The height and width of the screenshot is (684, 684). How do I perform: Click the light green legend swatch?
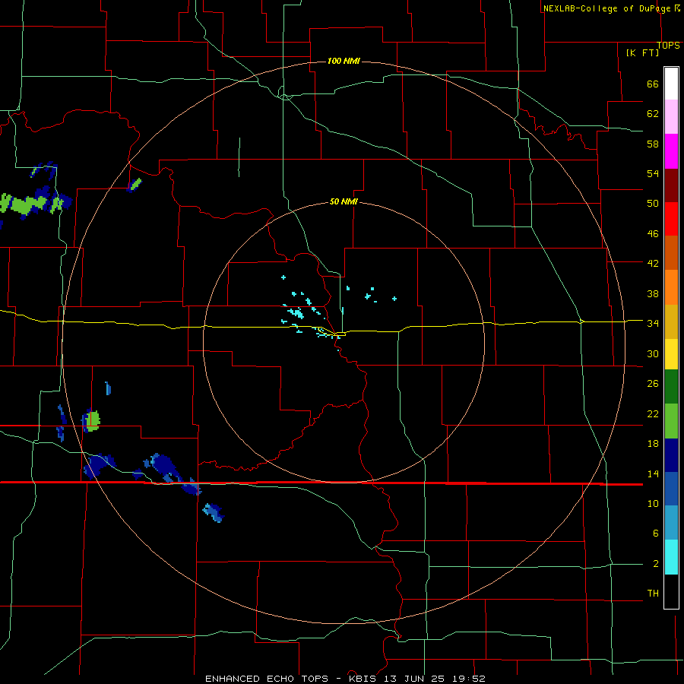(x=671, y=421)
